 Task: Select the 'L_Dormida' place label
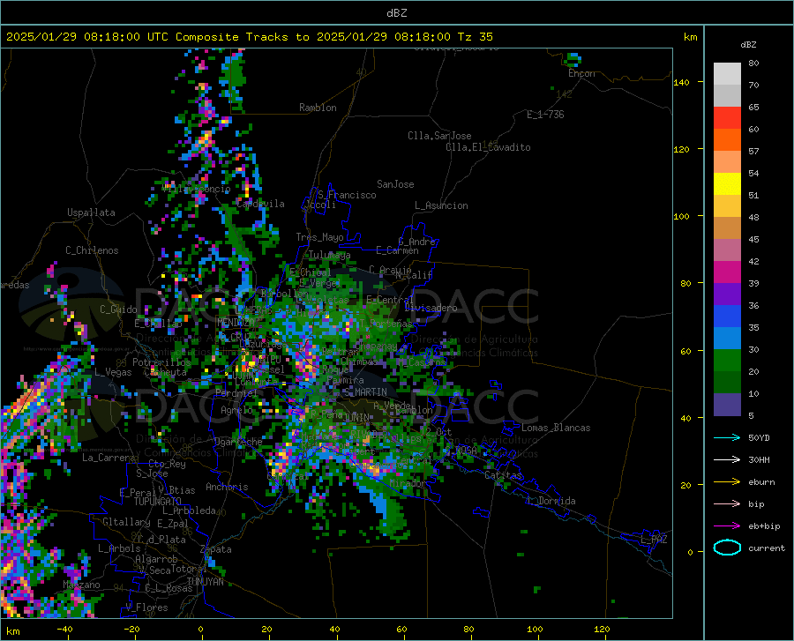[x=551, y=501]
